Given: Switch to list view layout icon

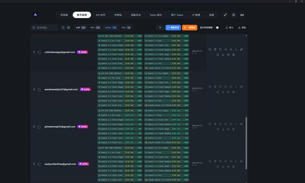Looking at the screenshot, I should tap(63, 27).
